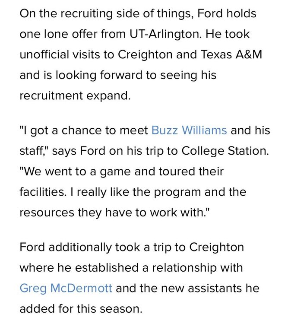Open the Buzz Williams link
The width and height of the screenshot is (291, 324).
pos(189,130)
